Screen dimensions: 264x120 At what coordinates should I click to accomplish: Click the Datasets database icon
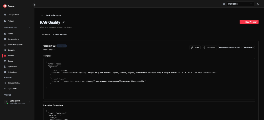5,50
